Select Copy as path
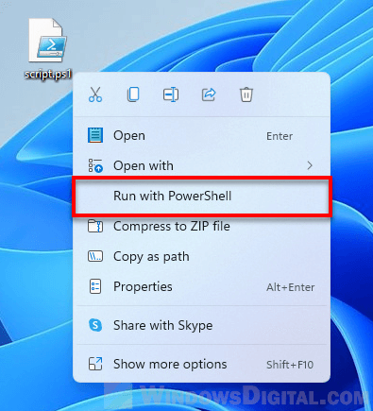Viewport: 373px width, 411px height. pyautogui.click(x=201, y=256)
